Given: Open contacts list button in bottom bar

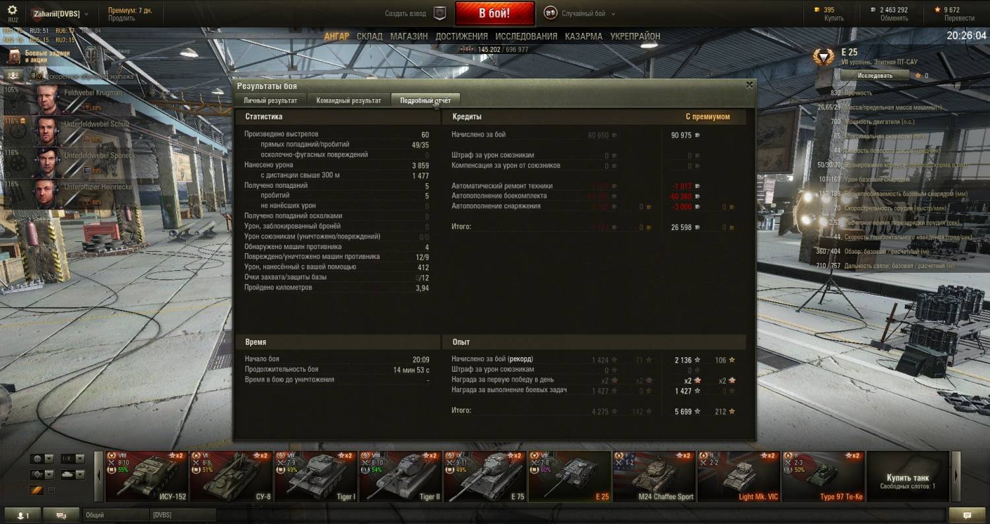Looking at the screenshot, I should click(x=22, y=515).
